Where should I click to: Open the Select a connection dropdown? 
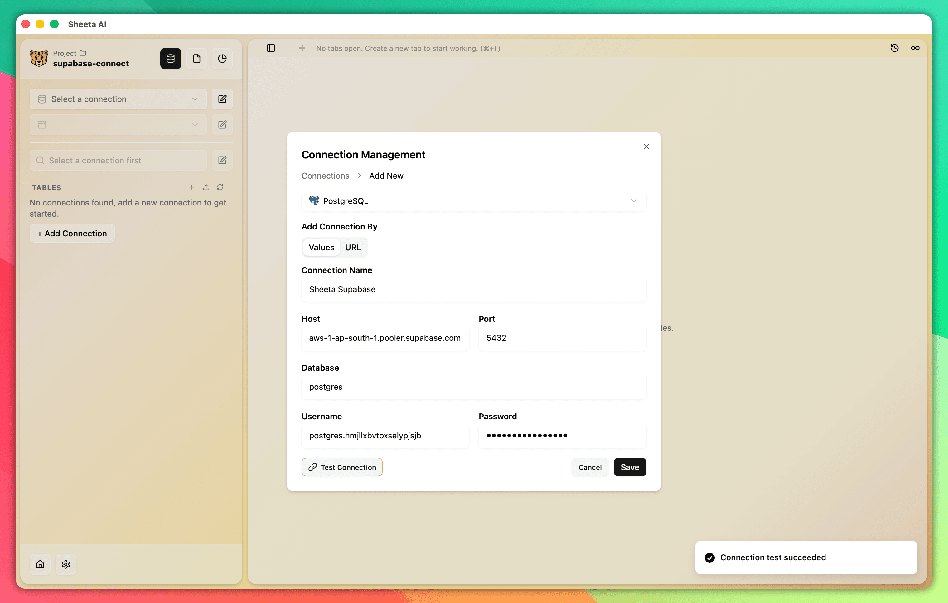[x=118, y=99]
